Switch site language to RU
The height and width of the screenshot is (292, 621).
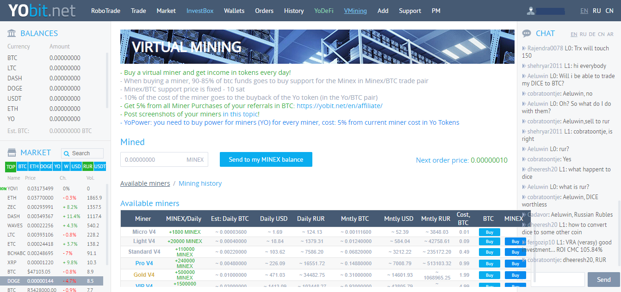click(597, 11)
